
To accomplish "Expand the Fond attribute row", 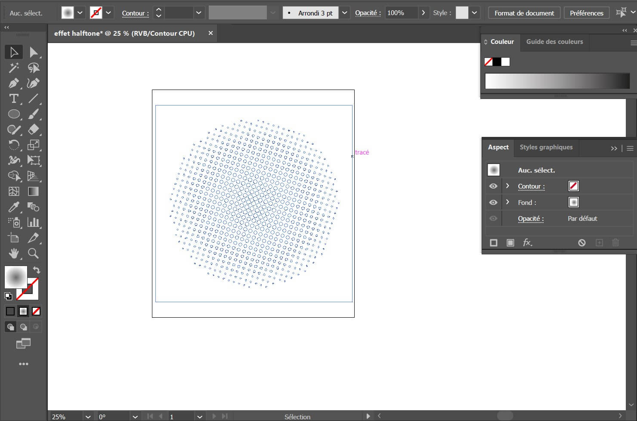I will [507, 202].
